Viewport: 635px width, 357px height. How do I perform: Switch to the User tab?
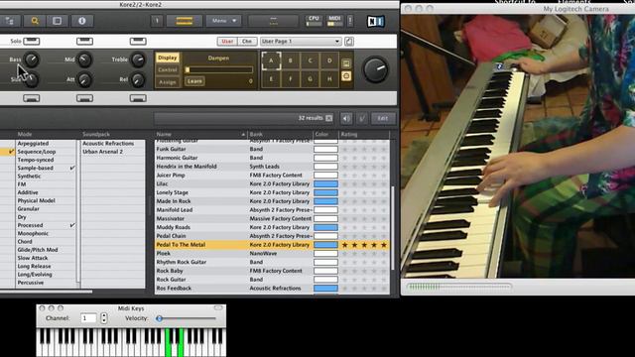coord(227,42)
